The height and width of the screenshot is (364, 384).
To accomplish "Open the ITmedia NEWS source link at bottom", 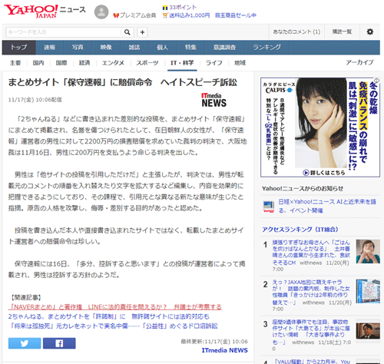I will click(224, 350).
